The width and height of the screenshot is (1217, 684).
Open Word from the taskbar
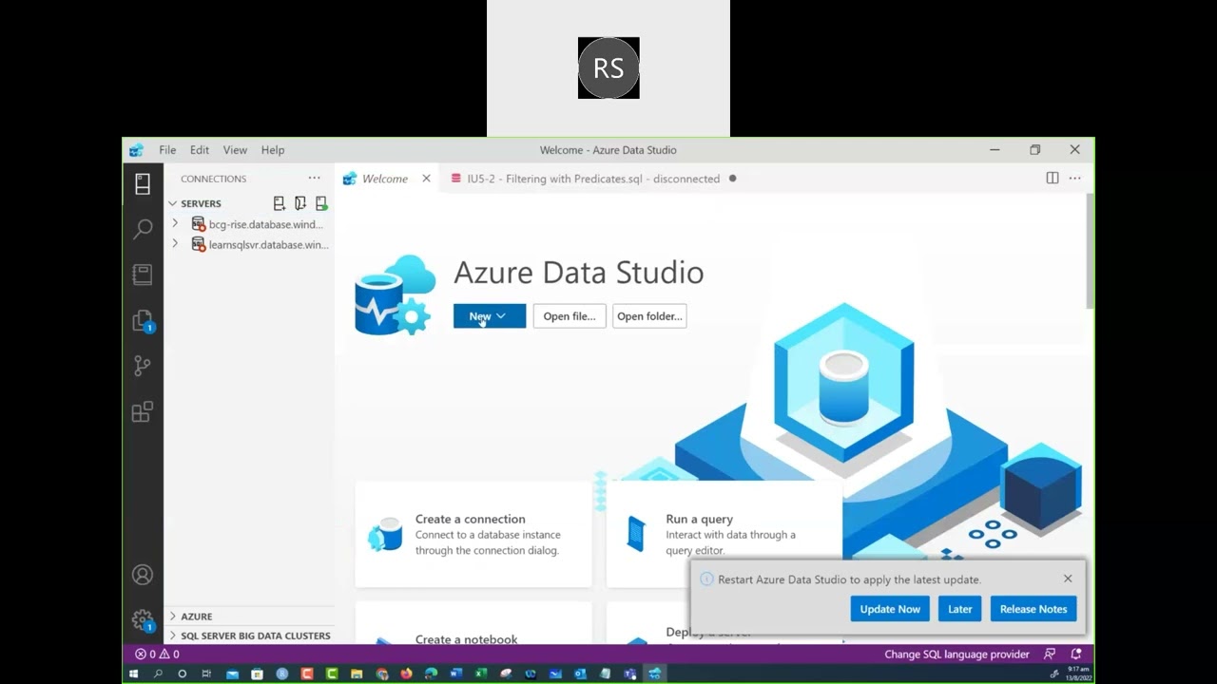pyautogui.click(x=456, y=674)
